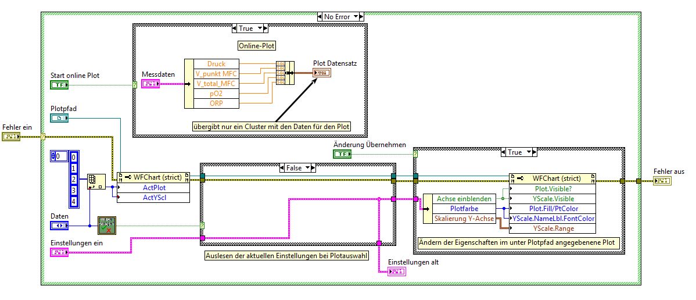Click the '?' selector wired to 'Änderung Übernehmen'
This screenshot has width=696, height=300.
point(415,154)
